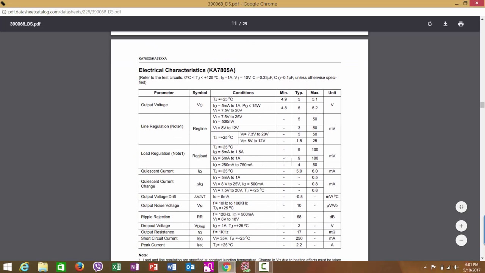Zoom out with the minus button

pos(461,240)
